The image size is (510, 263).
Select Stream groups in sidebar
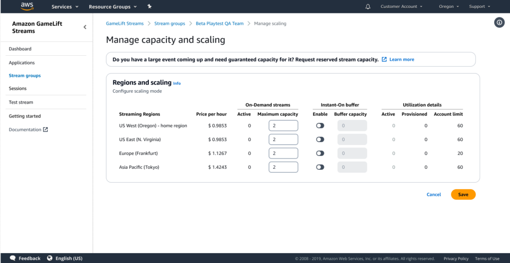tap(25, 76)
